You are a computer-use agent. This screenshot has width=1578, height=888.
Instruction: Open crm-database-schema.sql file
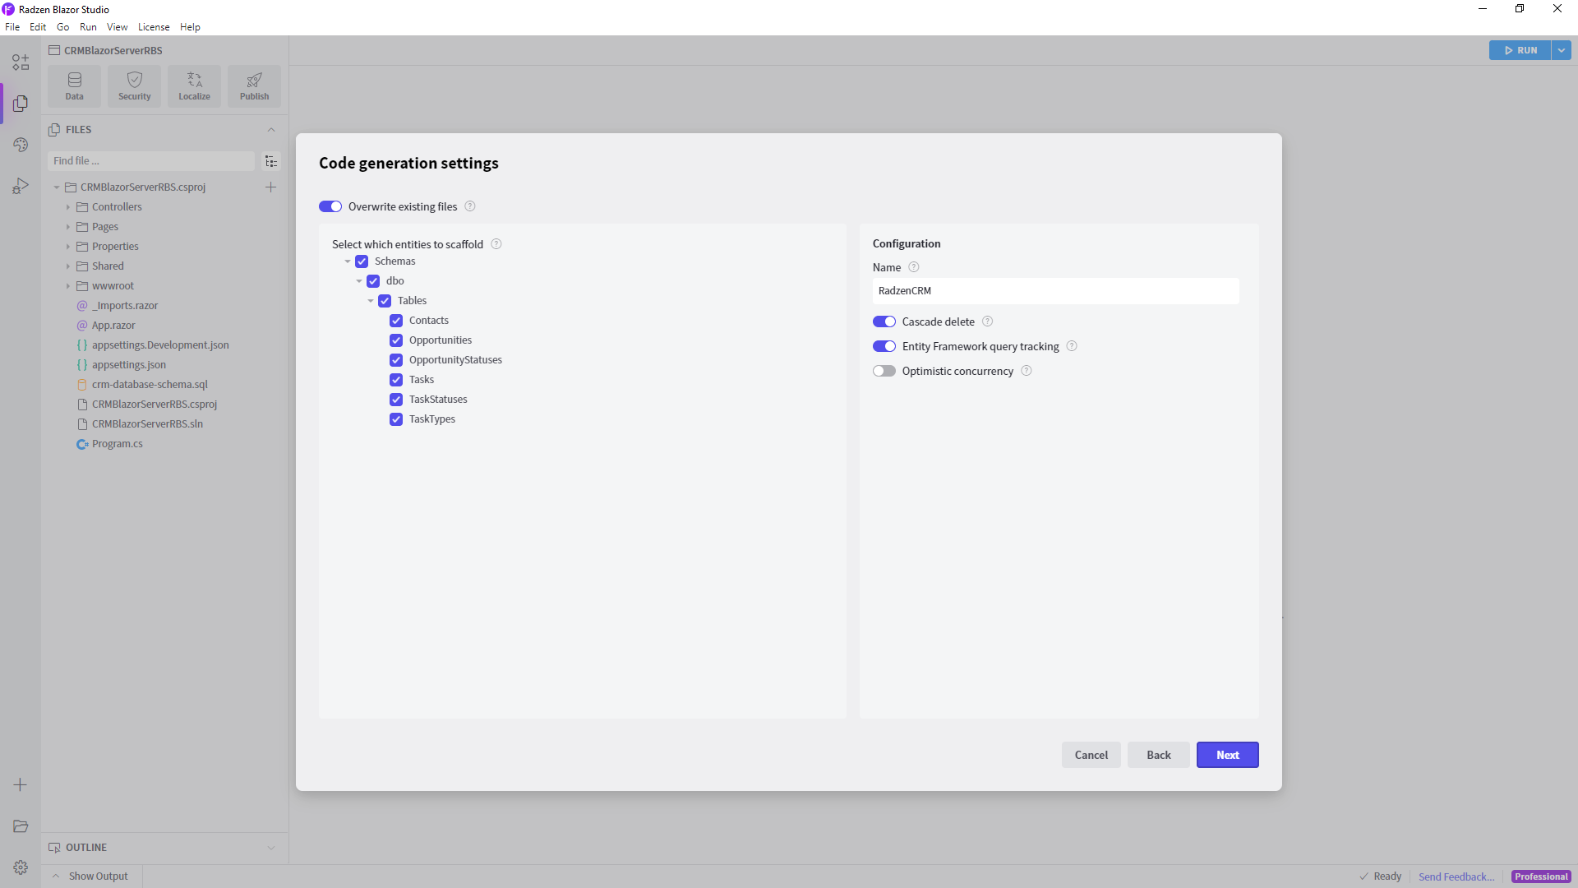click(x=150, y=385)
